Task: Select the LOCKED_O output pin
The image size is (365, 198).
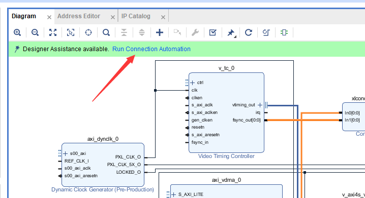Action: [x=129, y=172]
